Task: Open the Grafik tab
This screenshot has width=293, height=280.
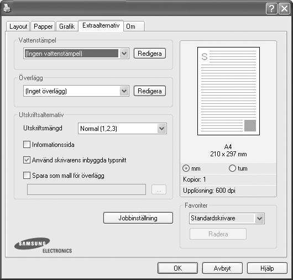Action: click(67, 27)
